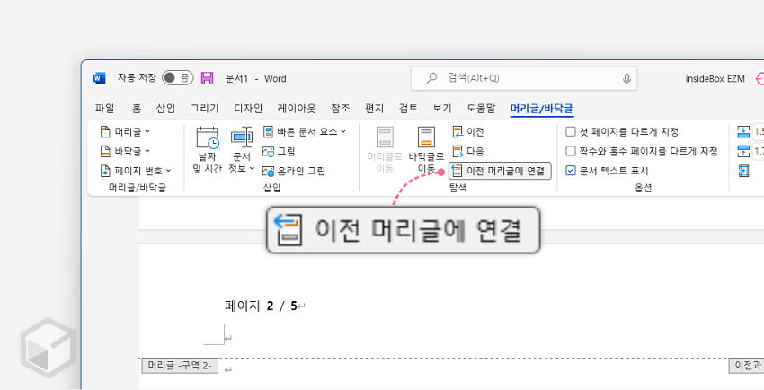Click the insert alignment tab icon
The width and height of the screenshot is (764, 390).
(743, 171)
